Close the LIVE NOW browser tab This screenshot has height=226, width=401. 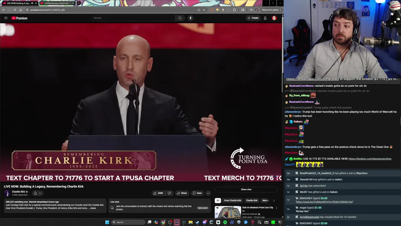[36, 3]
